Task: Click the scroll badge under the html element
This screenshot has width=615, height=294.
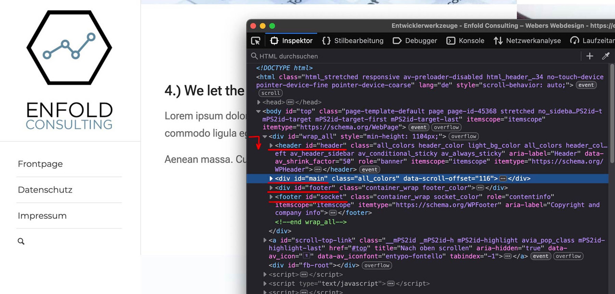Action: tap(270, 93)
